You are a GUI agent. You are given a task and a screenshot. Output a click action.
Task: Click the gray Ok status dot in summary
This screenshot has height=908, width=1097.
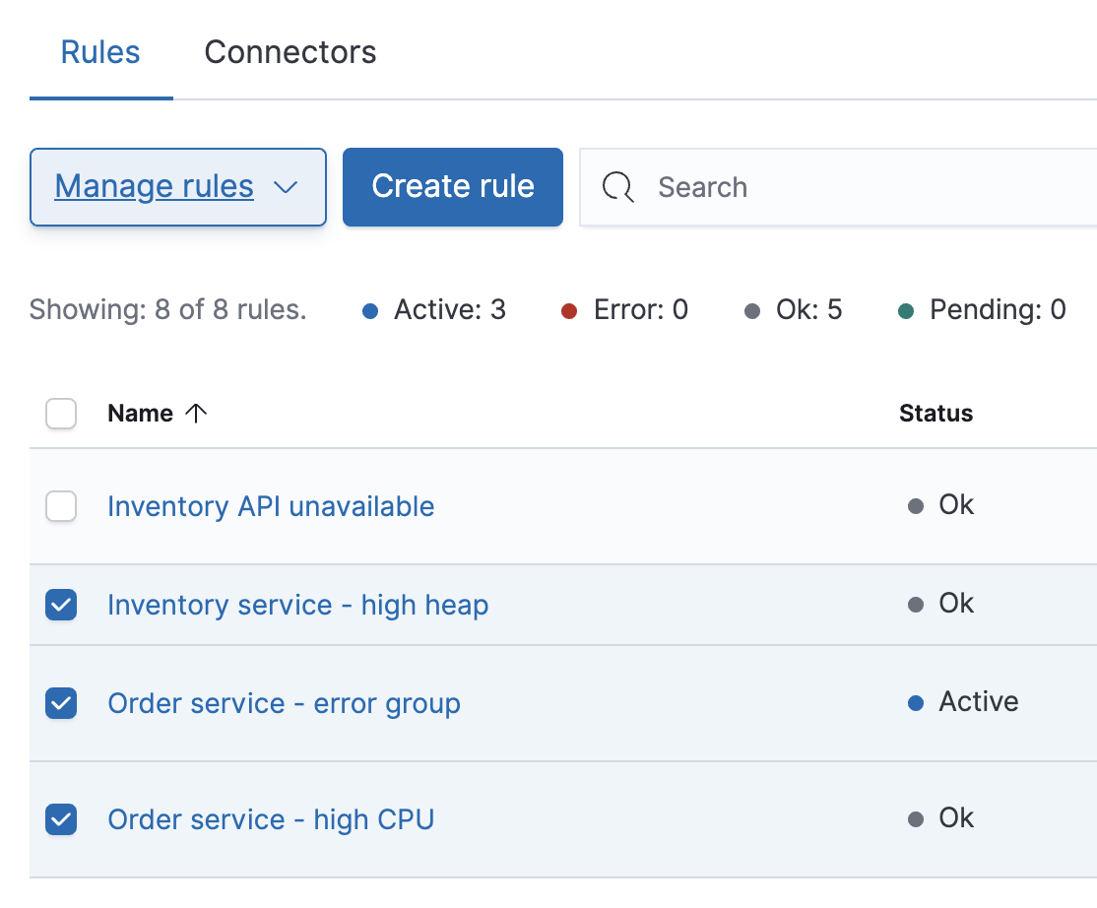coord(752,312)
